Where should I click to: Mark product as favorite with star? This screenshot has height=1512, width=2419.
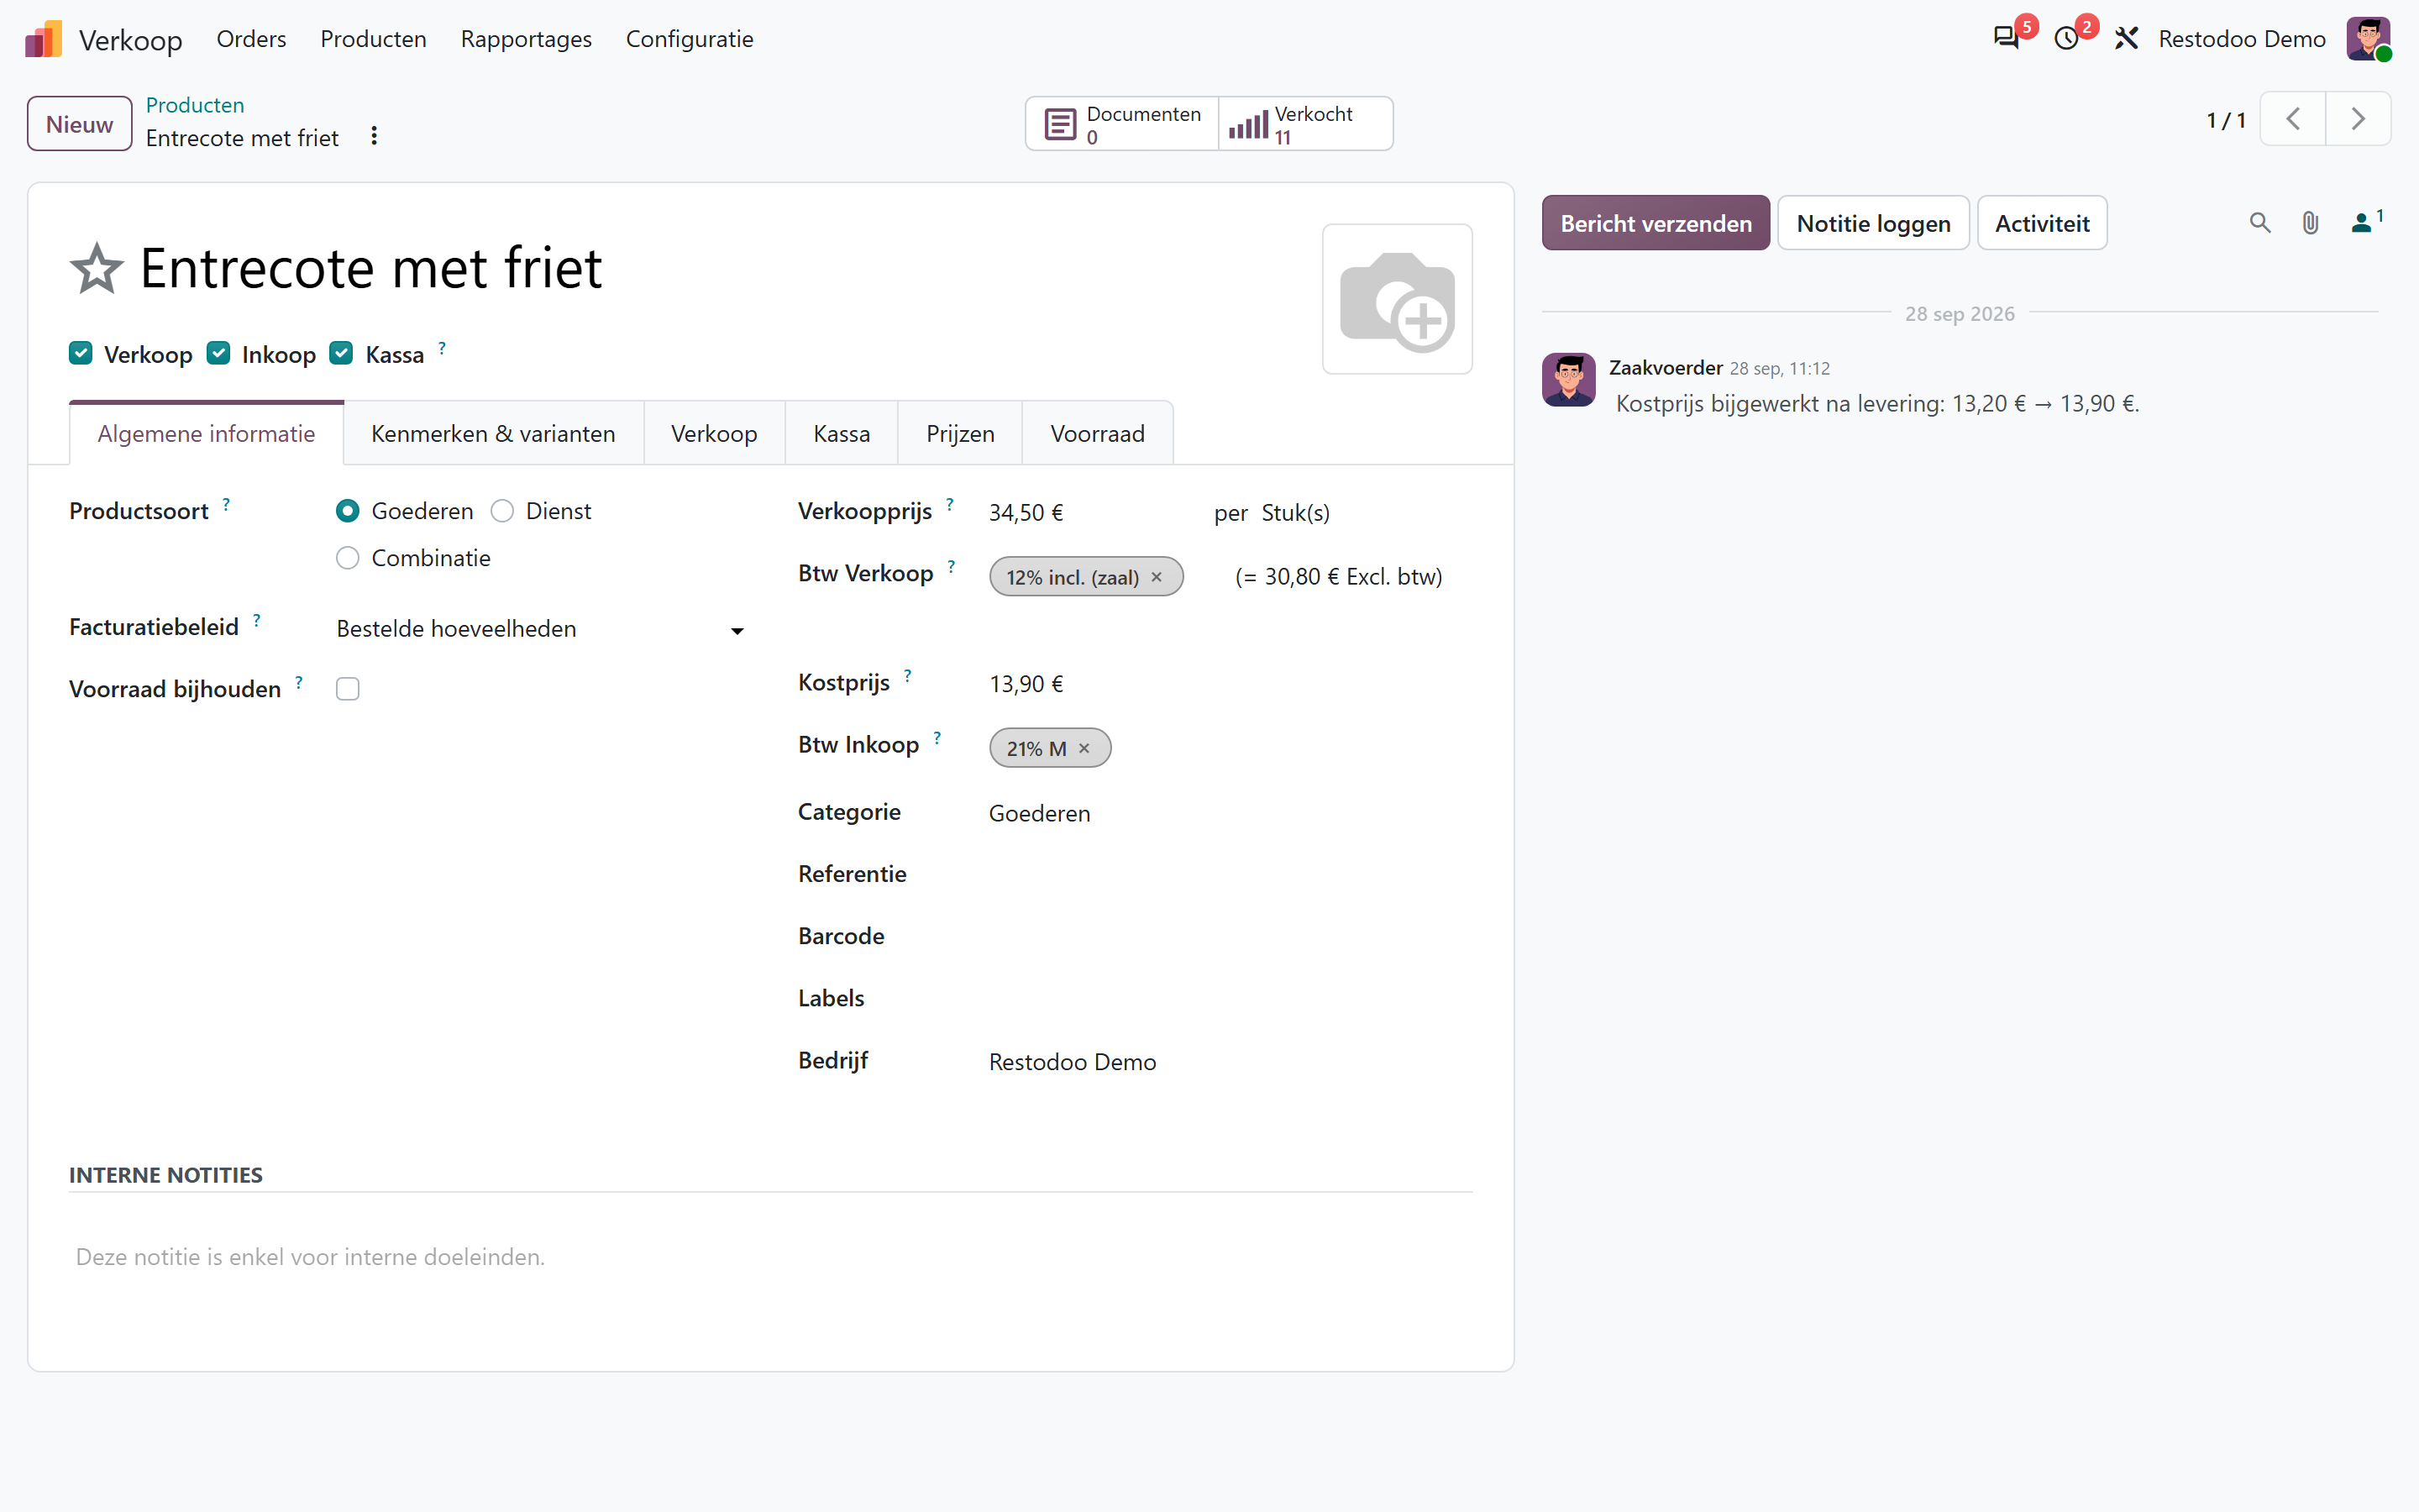pos(96,269)
